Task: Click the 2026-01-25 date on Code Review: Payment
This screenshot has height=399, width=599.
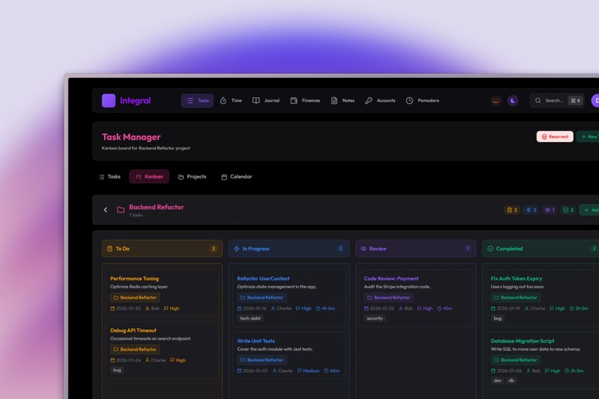Action: 379,308
